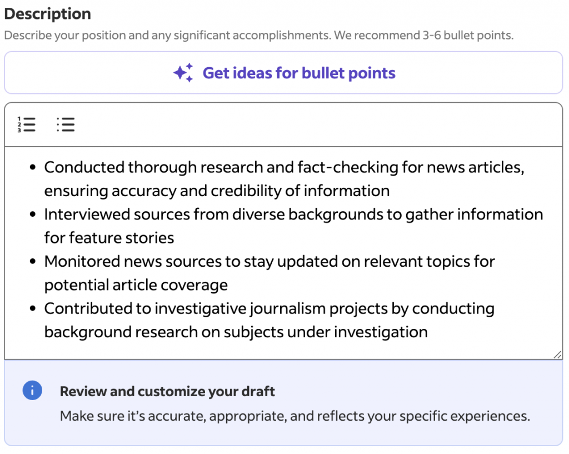Click the info circle next to draft notice
The image size is (569, 454).
click(x=32, y=390)
